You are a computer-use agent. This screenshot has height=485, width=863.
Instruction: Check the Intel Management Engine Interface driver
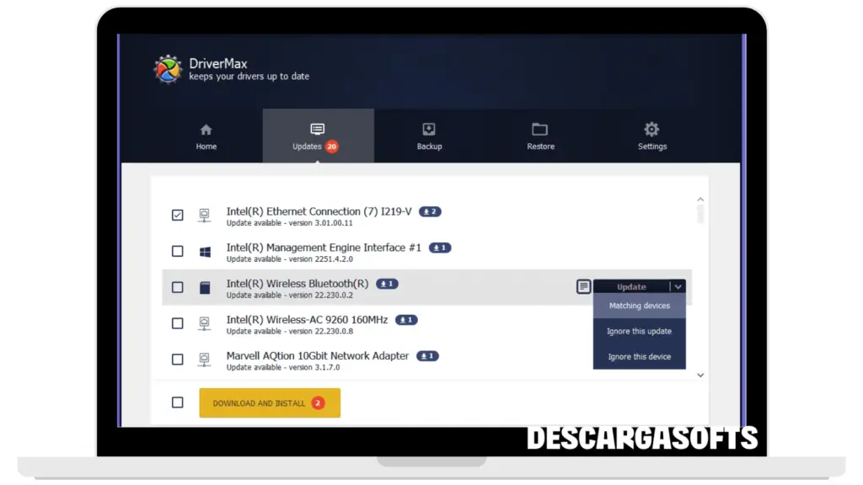(177, 250)
